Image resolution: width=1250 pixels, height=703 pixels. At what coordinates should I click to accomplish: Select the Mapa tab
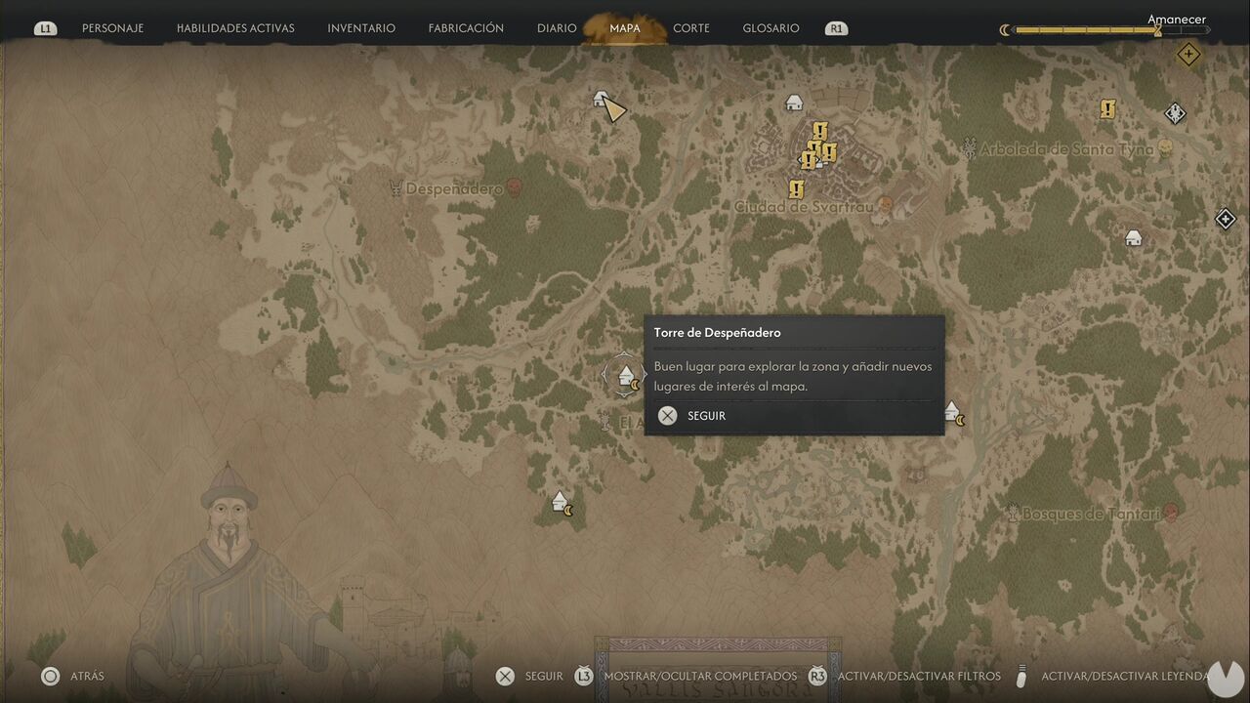[x=625, y=28]
